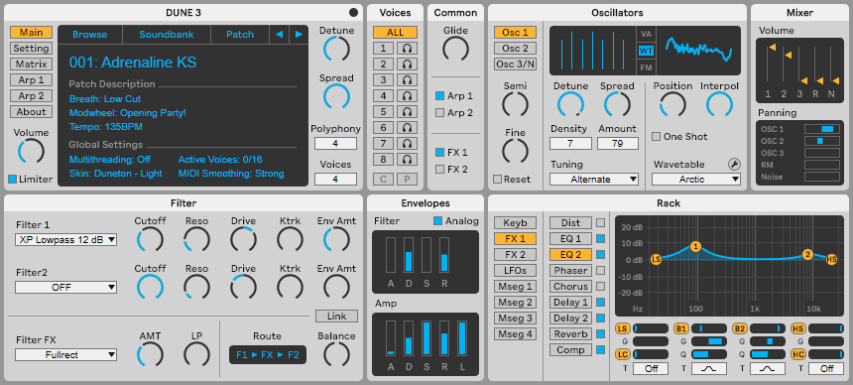The width and height of the screenshot is (853, 385).
Task: Solo voice 1 with its headphone icon
Action: pos(407,49)
